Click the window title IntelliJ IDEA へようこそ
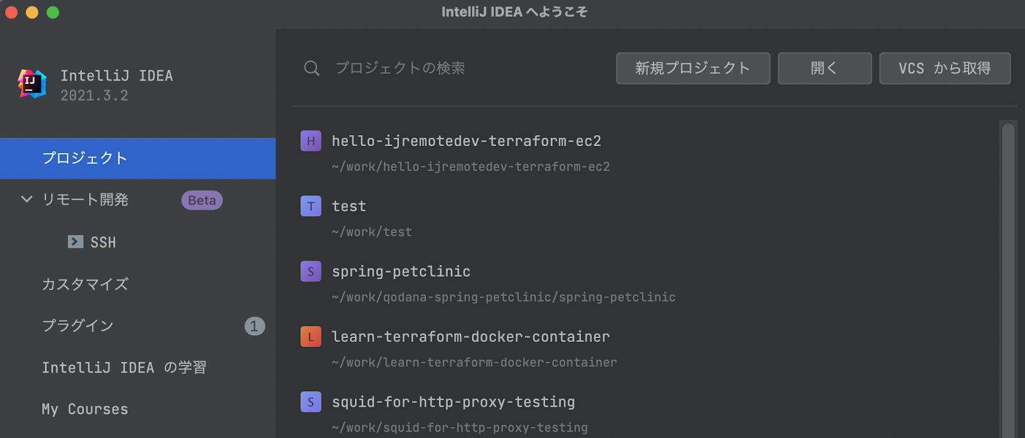Screen dimensions: 1025x438 [x=514, y=12]
